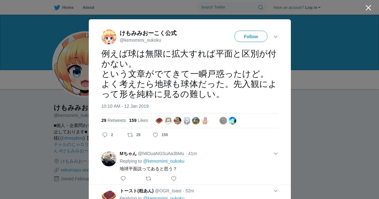Viewport: 379px width, 199px height.
Task: Follow けもみみおーこく公式
Action: pyautogui.click(x=251, y=36)
